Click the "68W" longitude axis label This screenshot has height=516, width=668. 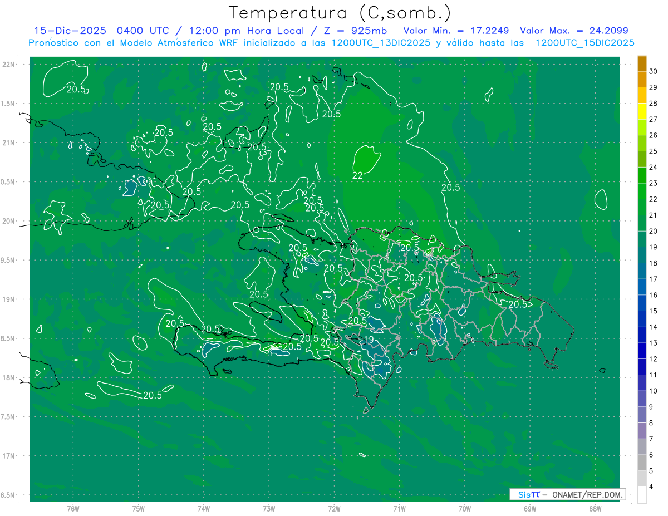pos(595,508)
